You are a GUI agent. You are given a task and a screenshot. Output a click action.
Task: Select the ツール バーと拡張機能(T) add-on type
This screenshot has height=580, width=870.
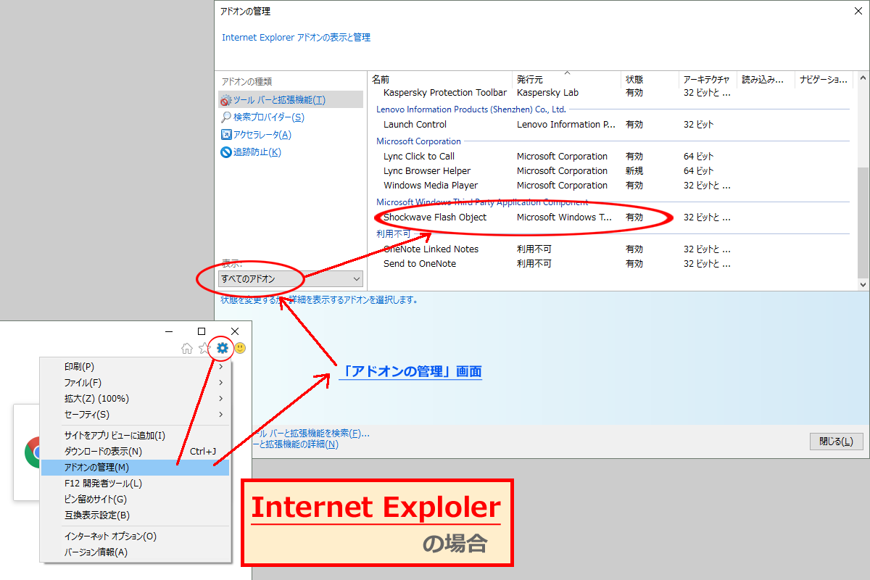(291, 99)
